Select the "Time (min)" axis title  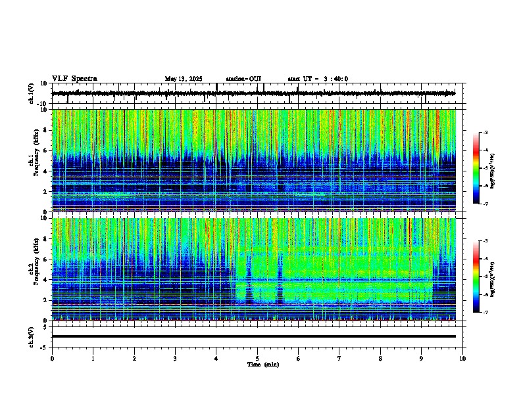tap(263, 365)
